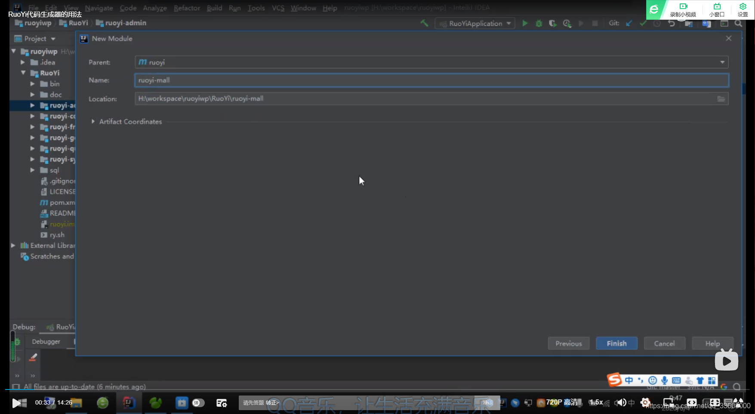Screen dimensions: 755x414
Task: Click the ruoyi-admin breadcrumb
Action: [x=121, y=23]
